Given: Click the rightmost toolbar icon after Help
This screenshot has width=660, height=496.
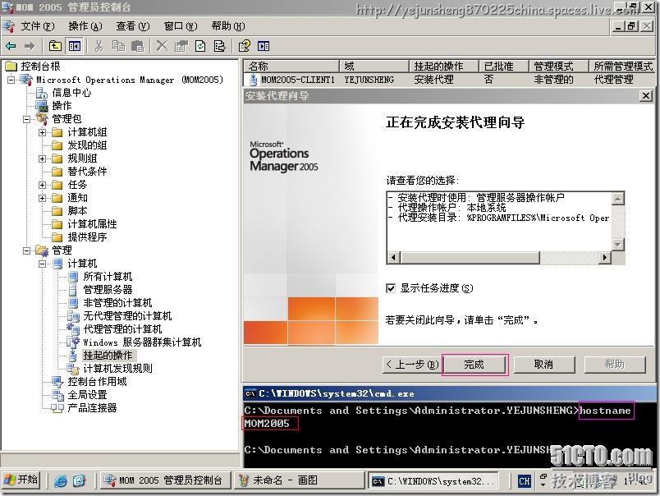Looking at the screenshot, I should click(264, 46).
